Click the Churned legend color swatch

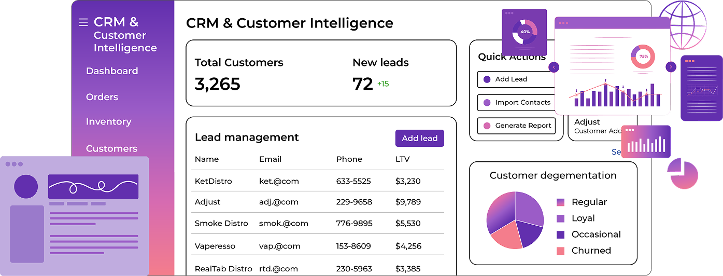(560, 251)
